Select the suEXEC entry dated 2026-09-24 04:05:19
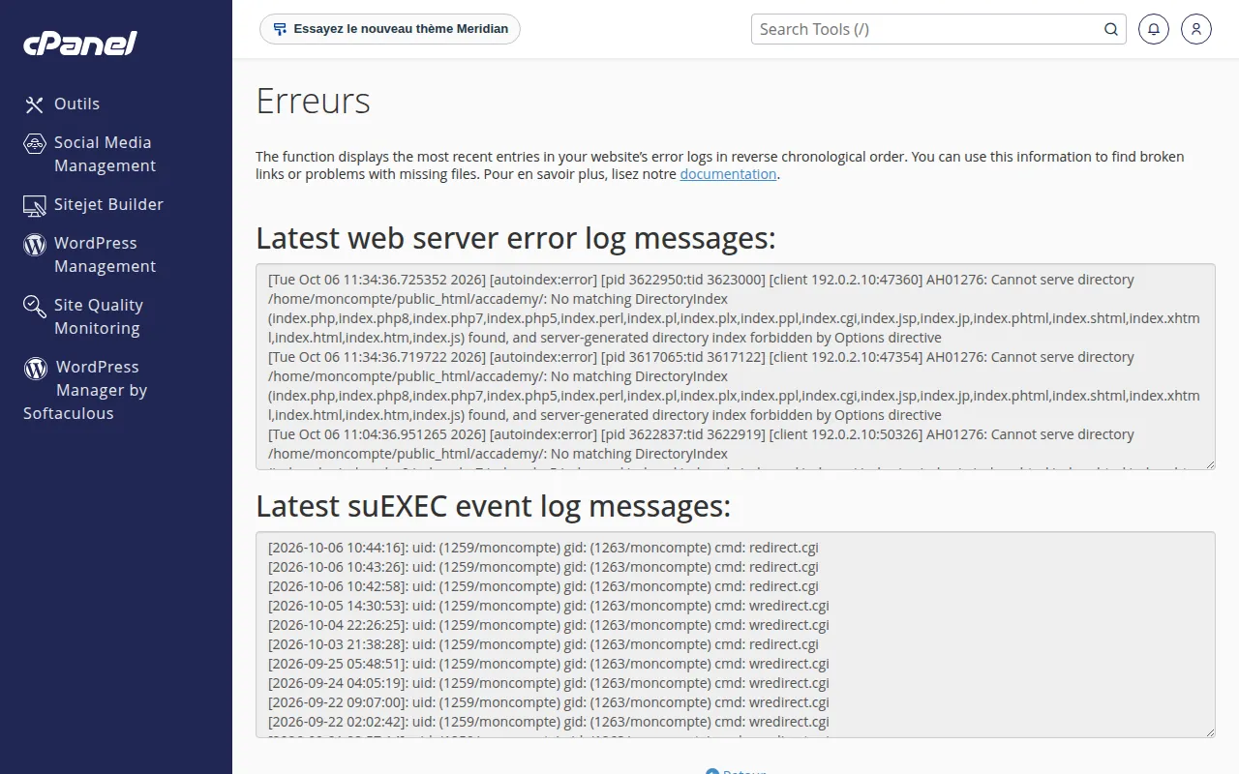Image resolution: width=1239 pixels, height=774 pixels. pos(549,683)
